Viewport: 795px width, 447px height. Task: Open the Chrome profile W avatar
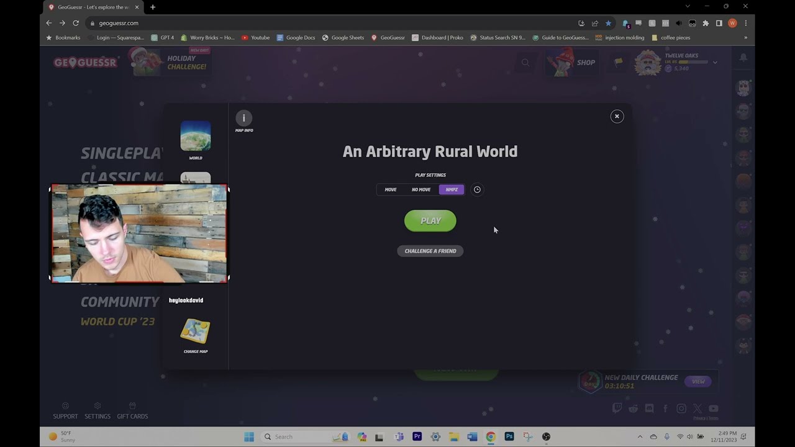(732, 23)
